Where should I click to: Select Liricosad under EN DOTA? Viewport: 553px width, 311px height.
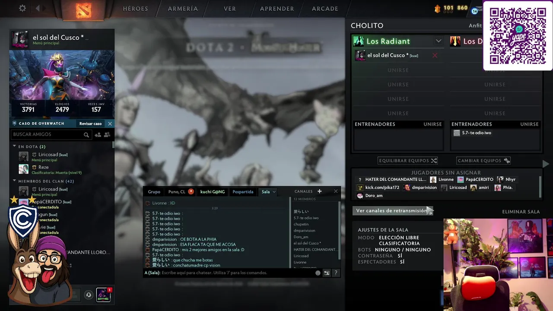point(61,157)
